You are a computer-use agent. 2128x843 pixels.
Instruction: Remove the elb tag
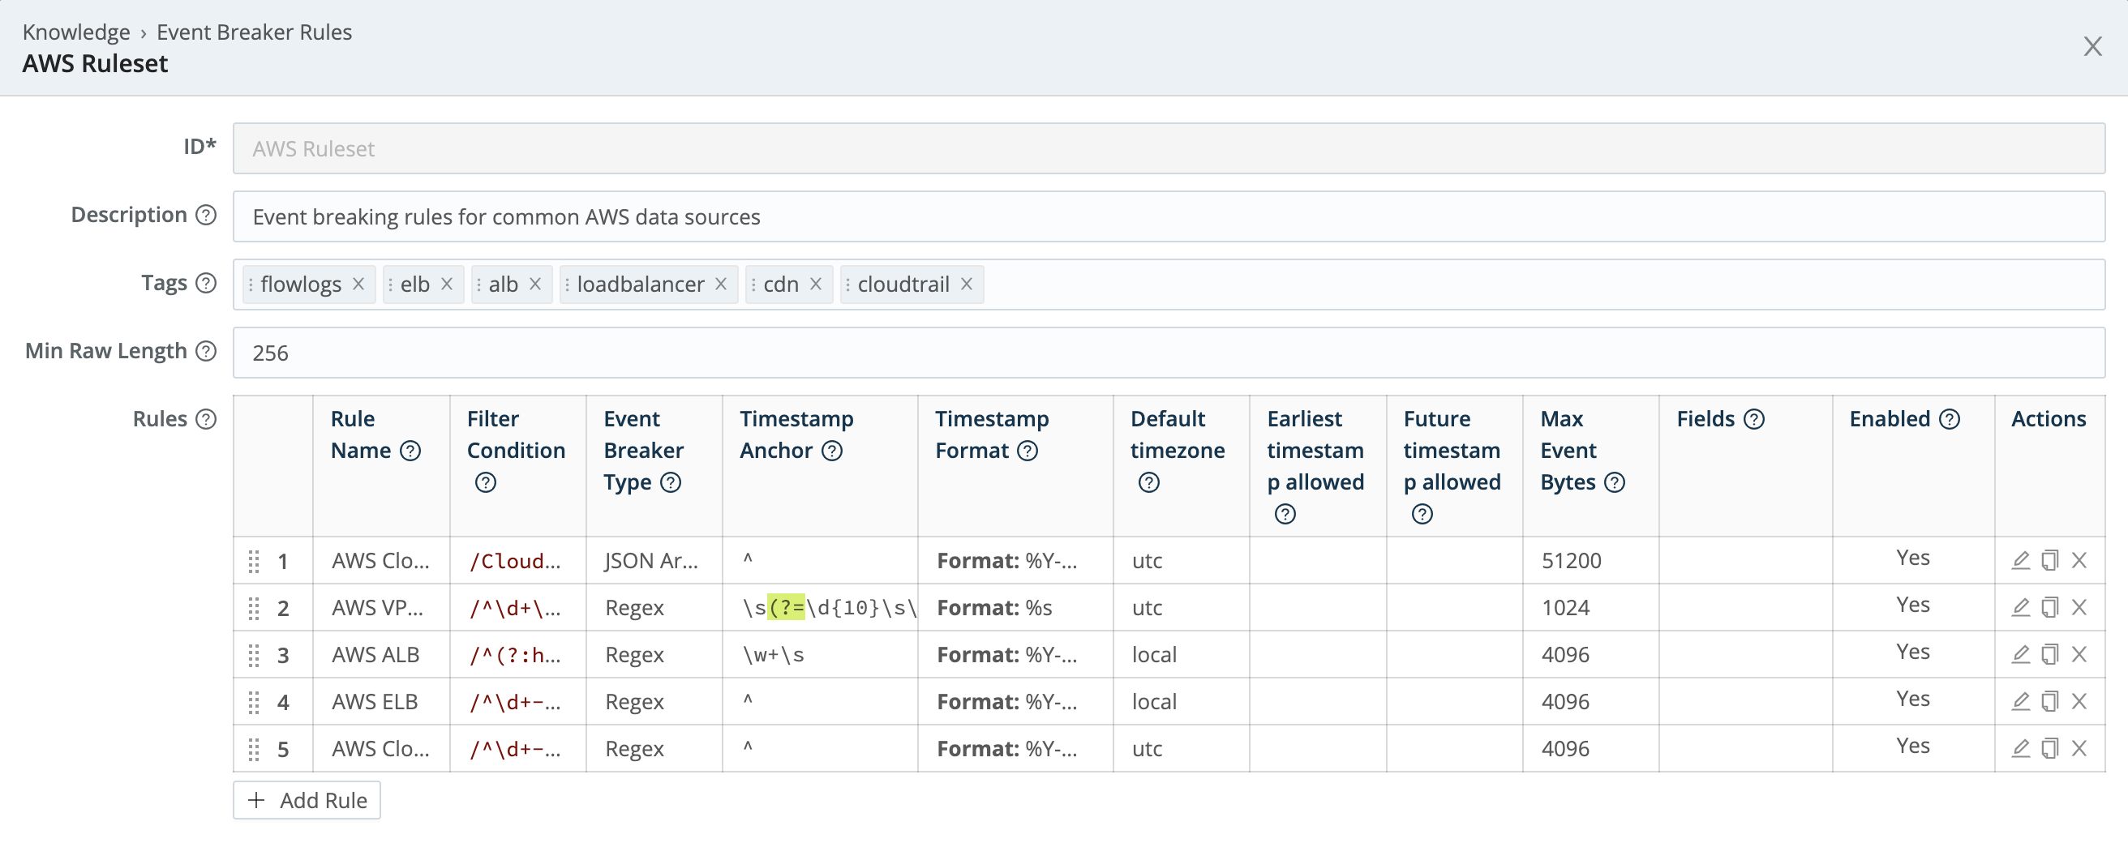(447, 283)
